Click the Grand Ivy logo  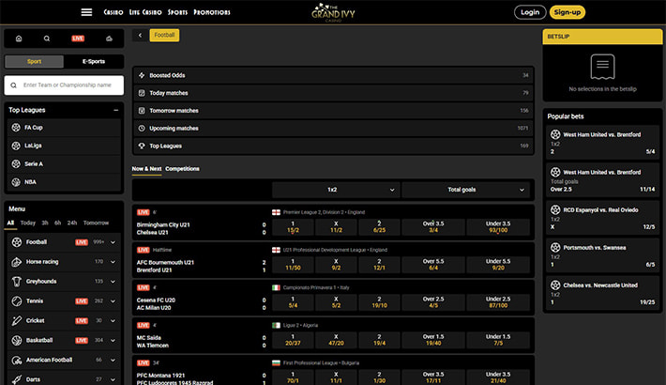coord(333,13)
